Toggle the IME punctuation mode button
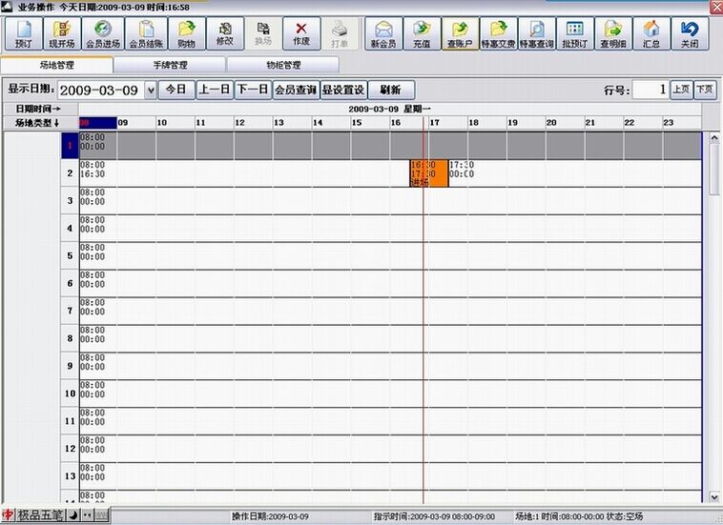 [x=88, y=515]
